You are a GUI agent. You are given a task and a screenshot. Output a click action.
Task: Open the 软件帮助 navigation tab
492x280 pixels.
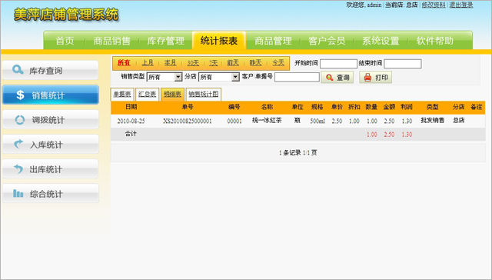tap(434, 41)
